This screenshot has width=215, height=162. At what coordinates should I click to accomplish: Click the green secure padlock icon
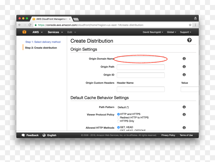click(36, 25)
